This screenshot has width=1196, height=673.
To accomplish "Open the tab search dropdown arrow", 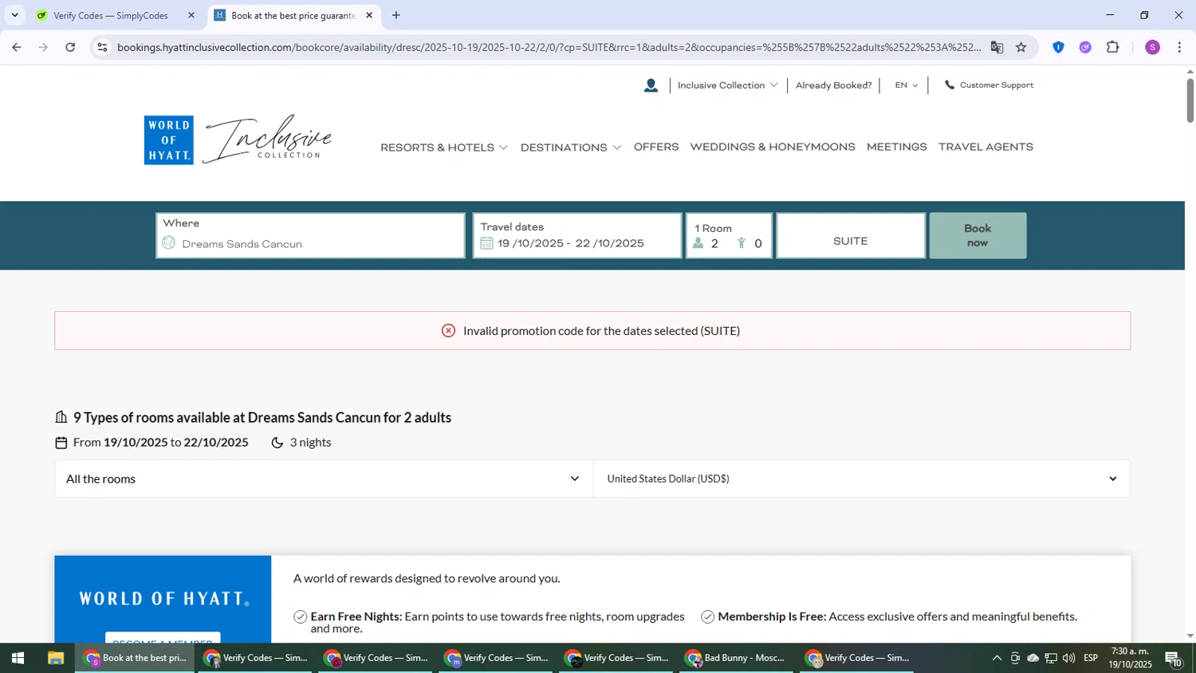I will [x=14, y=15].
